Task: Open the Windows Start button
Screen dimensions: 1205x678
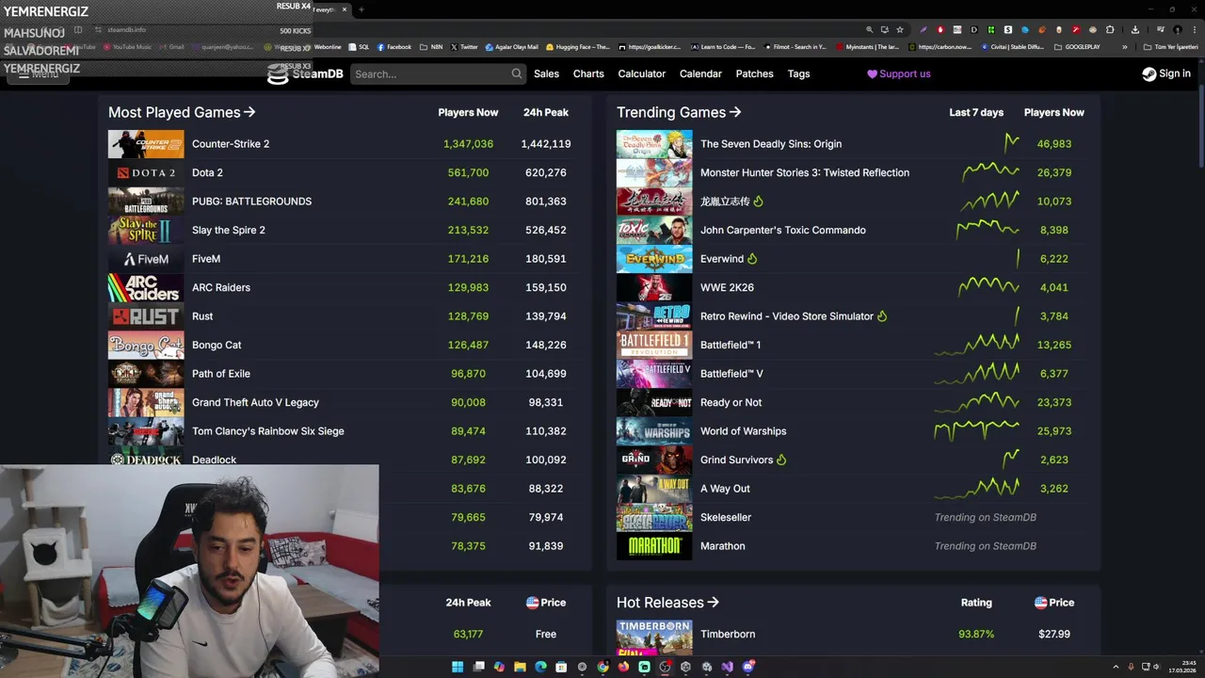Action: (x=458, y=667)
